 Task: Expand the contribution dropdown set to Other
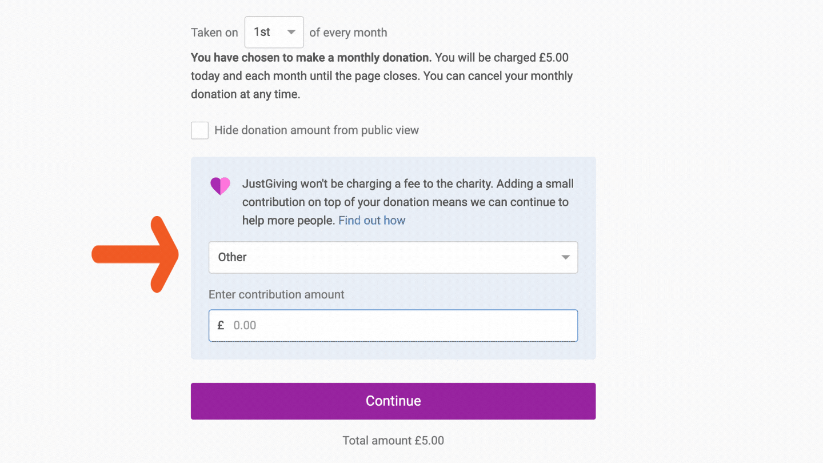pyautogui.click(x=393, y=257)
